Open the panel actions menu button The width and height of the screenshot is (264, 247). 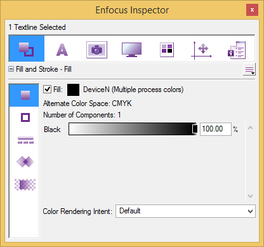tap(249, 69)
